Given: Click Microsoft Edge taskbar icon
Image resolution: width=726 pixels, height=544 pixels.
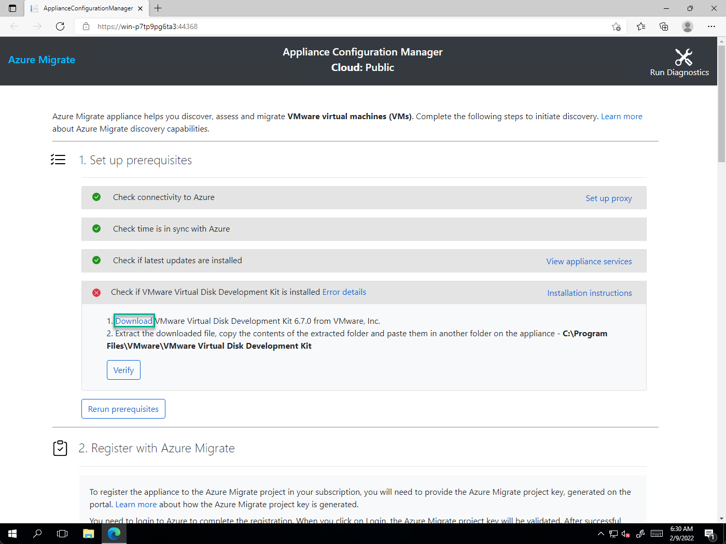Looking at the screenshot, I should point(114,534).
